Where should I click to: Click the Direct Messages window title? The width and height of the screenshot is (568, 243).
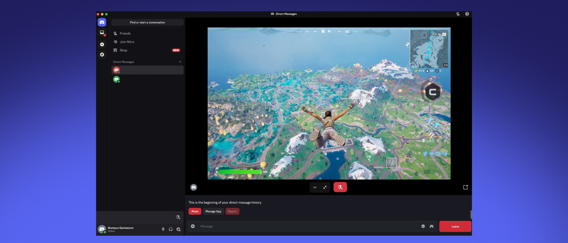[286, 14]
